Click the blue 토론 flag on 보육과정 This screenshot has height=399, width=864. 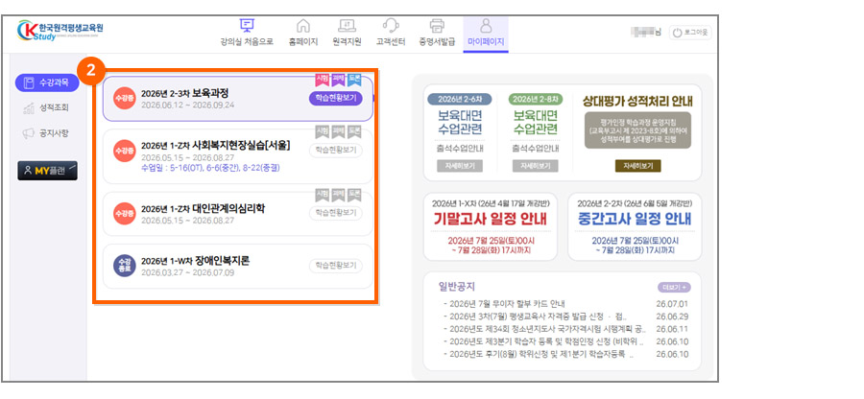click(x=354, y=80)
